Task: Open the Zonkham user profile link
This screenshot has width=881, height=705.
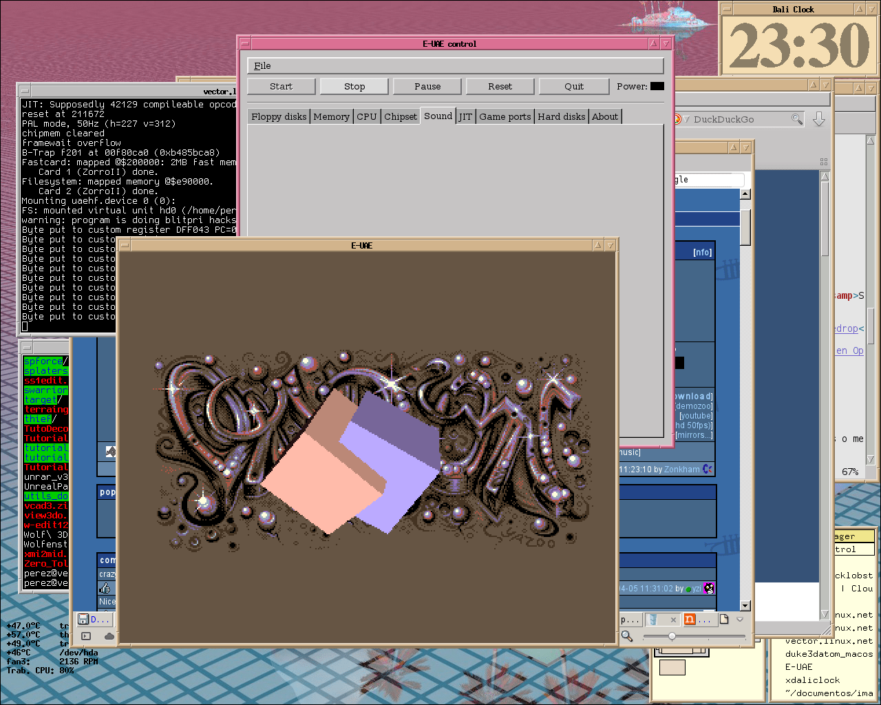Action: [x=681, y=470]
